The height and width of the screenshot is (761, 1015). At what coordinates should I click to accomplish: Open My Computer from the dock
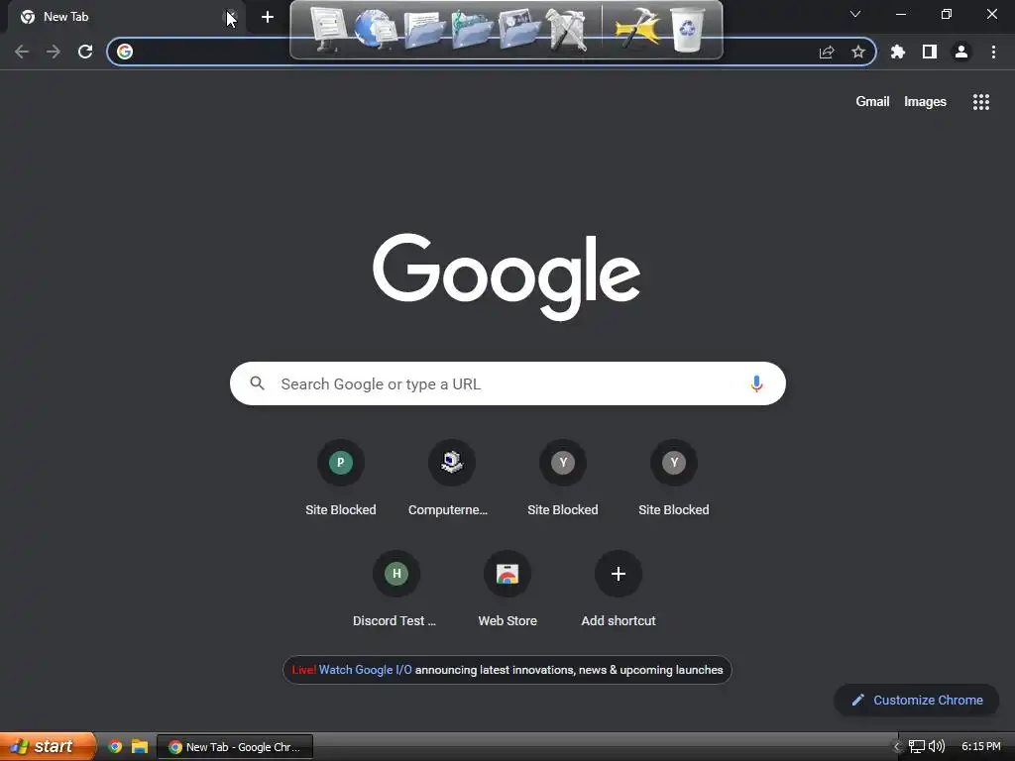(328, 29)
